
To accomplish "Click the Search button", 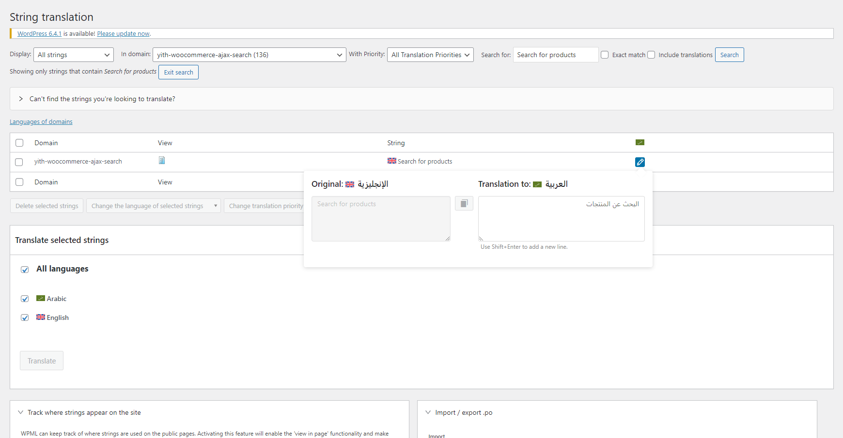I will click(729, 55).
